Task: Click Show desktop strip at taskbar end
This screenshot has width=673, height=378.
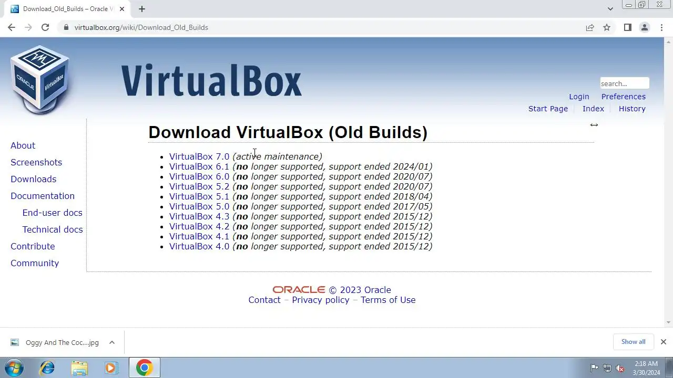Action: [669, 368]
